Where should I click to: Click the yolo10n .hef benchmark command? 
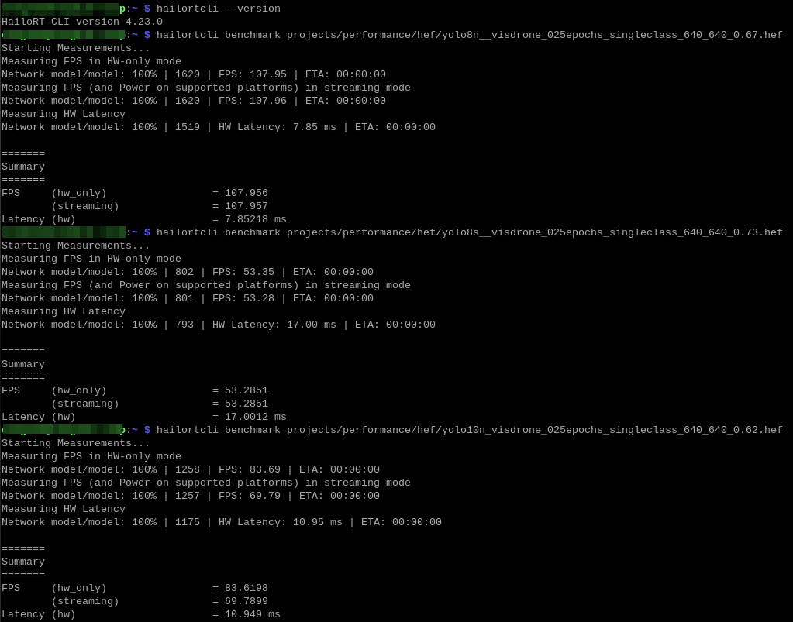tap(469, 430)
